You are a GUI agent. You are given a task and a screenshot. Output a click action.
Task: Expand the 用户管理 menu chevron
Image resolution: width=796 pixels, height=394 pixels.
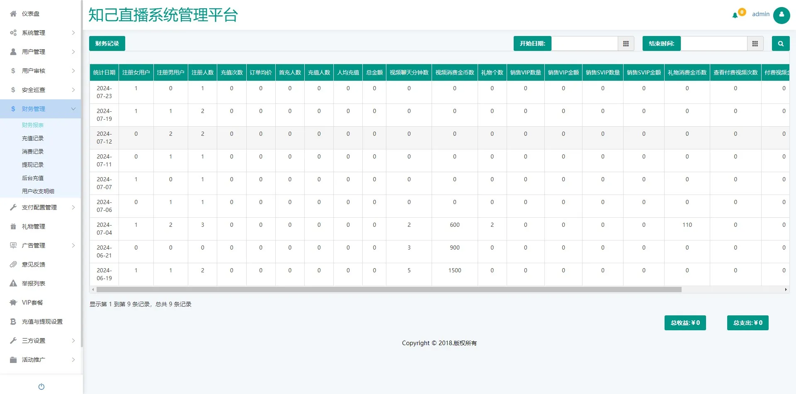[x=73, y=52]
